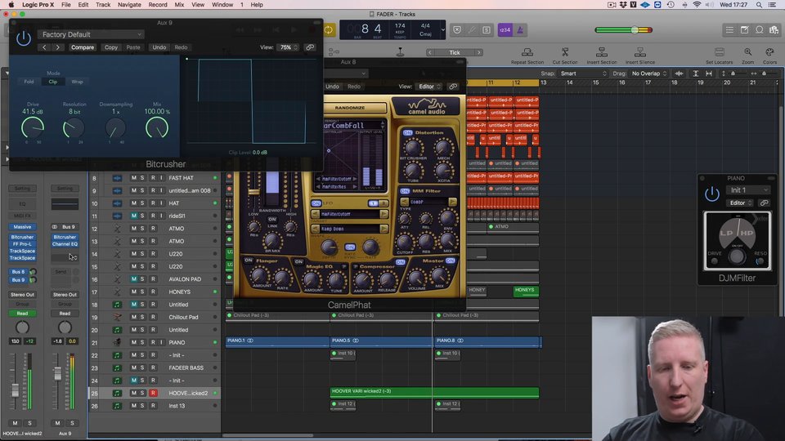The height and width of the screenshot is (441, 785).
Task: Open the List Editors icon
Action: tap(729, 30)
